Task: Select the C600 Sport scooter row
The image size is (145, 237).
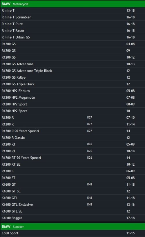Action: click(x=72, y=233)
